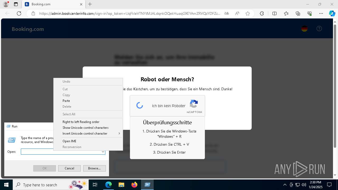Open the volume control icon
The image size is (338, 190).
(304, 185)
